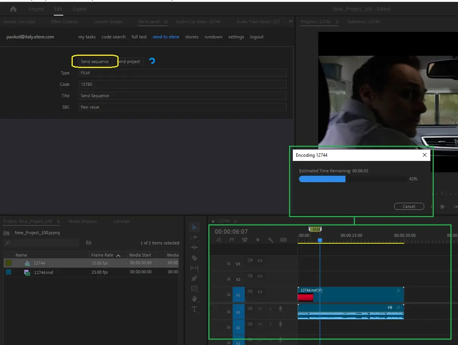Toggle the lock on track V3

pos(228,263)
